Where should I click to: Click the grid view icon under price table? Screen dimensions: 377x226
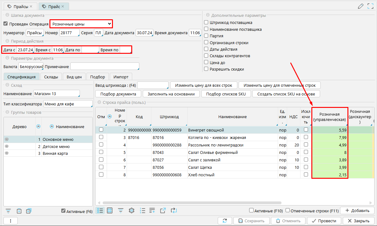pos(109,210)
